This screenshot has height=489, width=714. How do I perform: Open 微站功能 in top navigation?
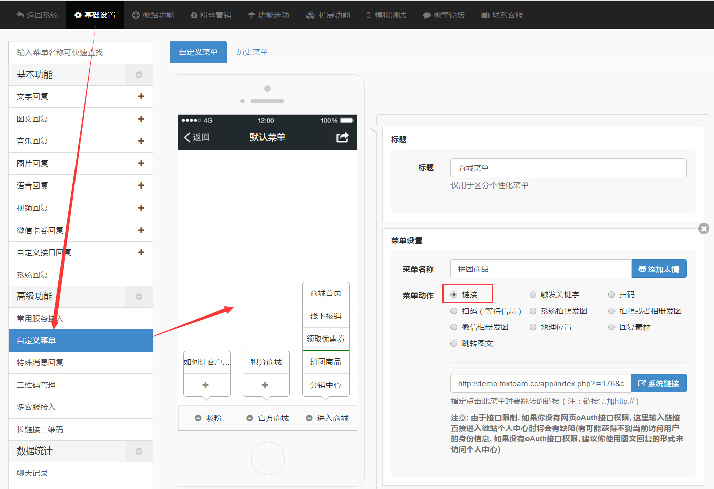coord(153,15)
